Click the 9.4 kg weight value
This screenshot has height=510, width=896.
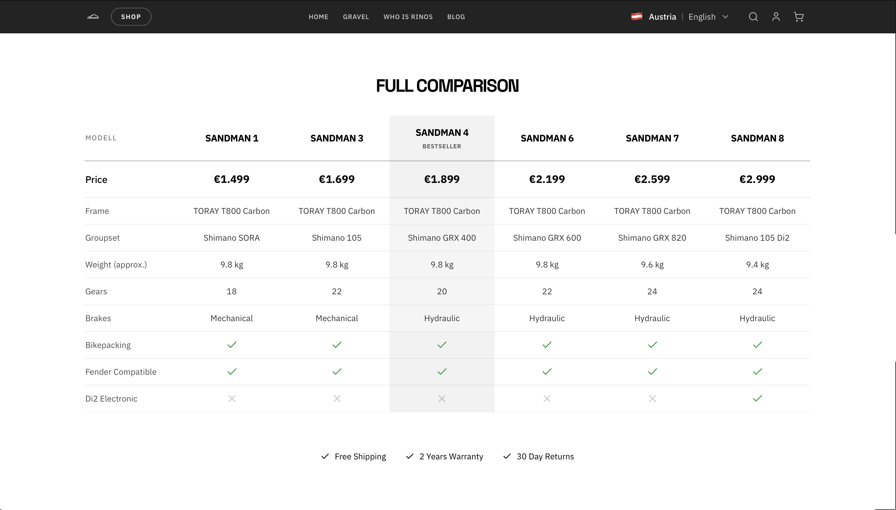pos(758,265)
